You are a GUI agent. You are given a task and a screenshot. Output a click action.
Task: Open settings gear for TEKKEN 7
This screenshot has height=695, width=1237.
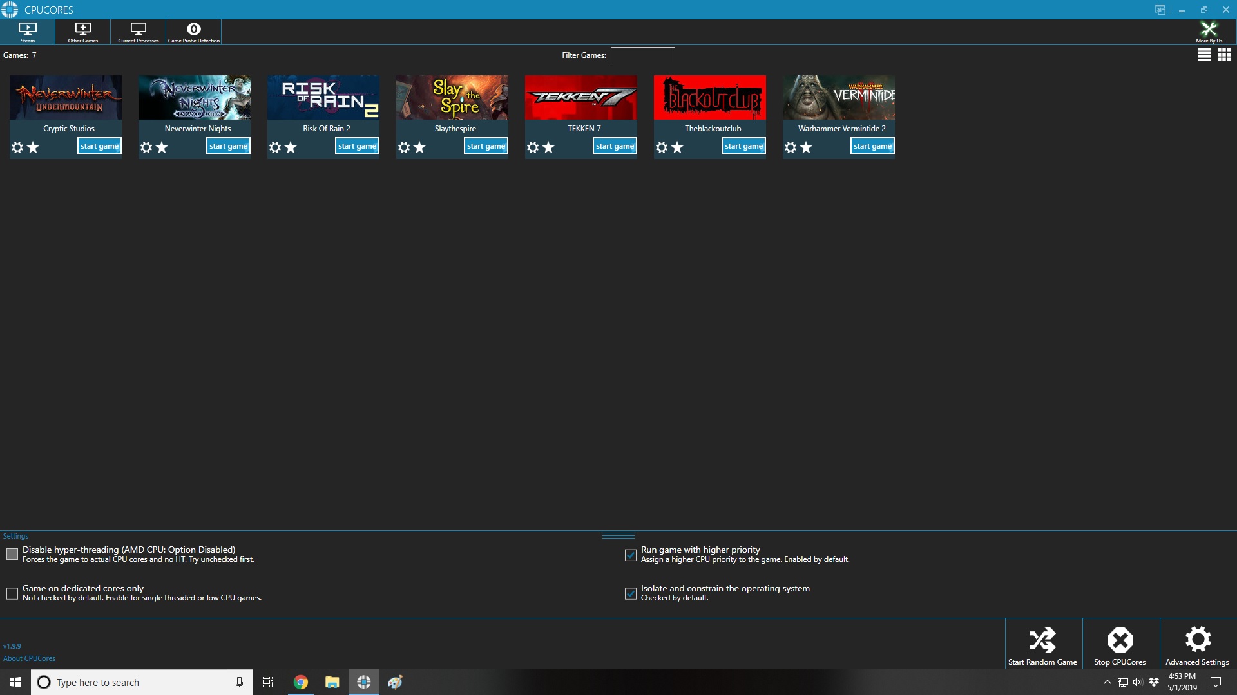click(x=533, y=147)
